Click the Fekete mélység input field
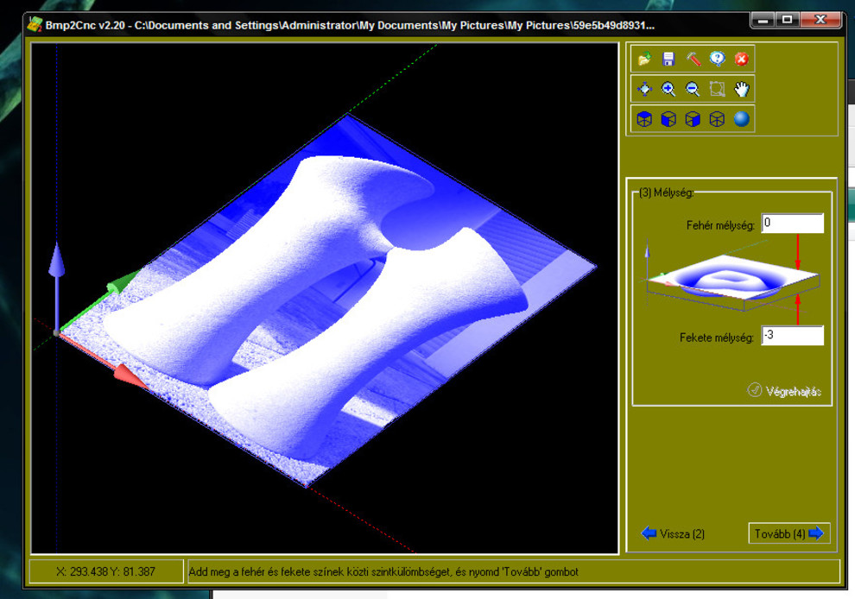This screenshot has height=599, width=855. [792, 335]
